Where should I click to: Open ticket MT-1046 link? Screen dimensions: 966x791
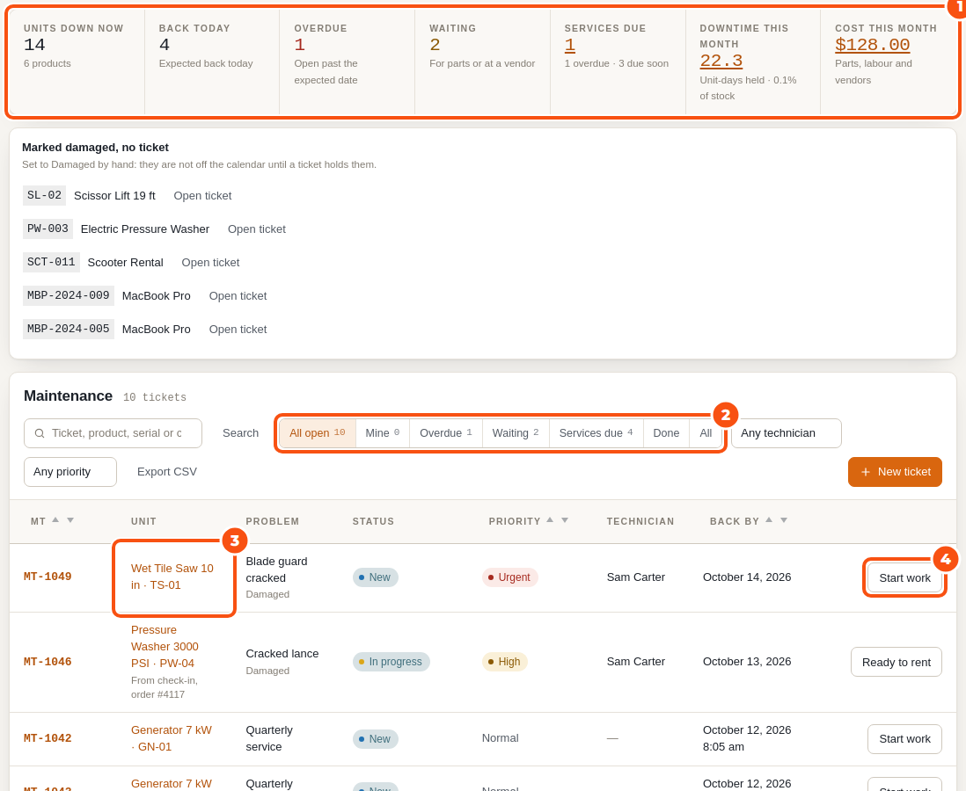(x=48, y=662)
